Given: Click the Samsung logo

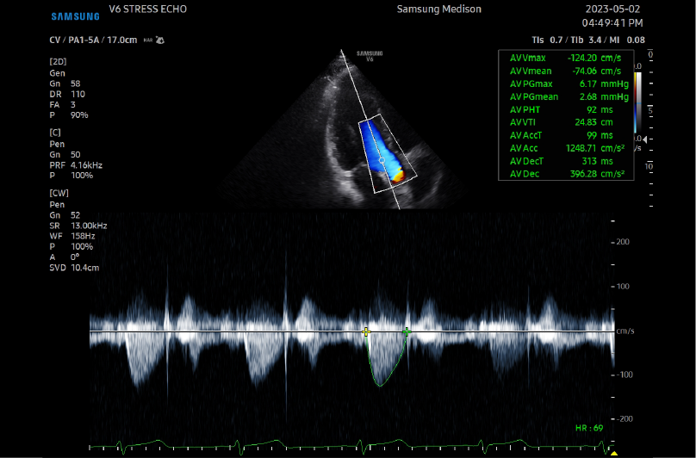Looking at the screenshot, I should pyautogui.click(x=75, y=16).
